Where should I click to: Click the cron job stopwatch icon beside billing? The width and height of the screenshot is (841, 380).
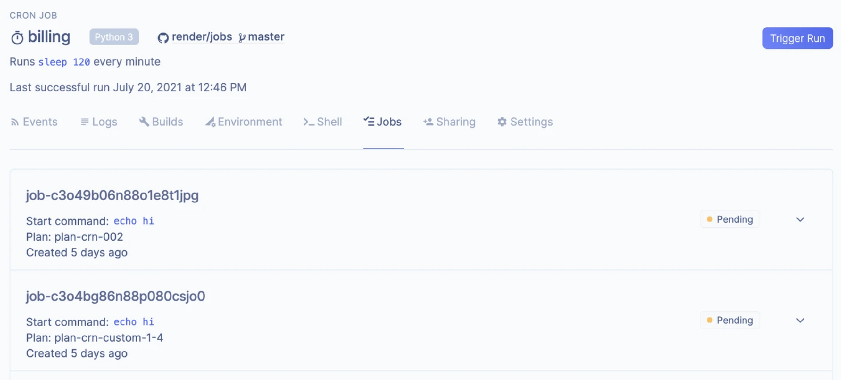point(17,37)
